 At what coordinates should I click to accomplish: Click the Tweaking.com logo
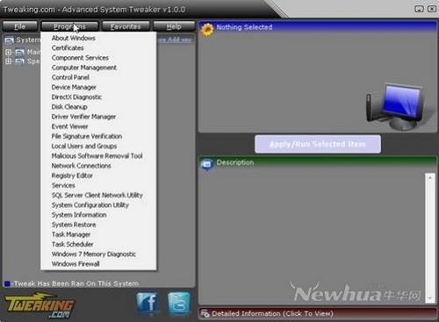40,305
